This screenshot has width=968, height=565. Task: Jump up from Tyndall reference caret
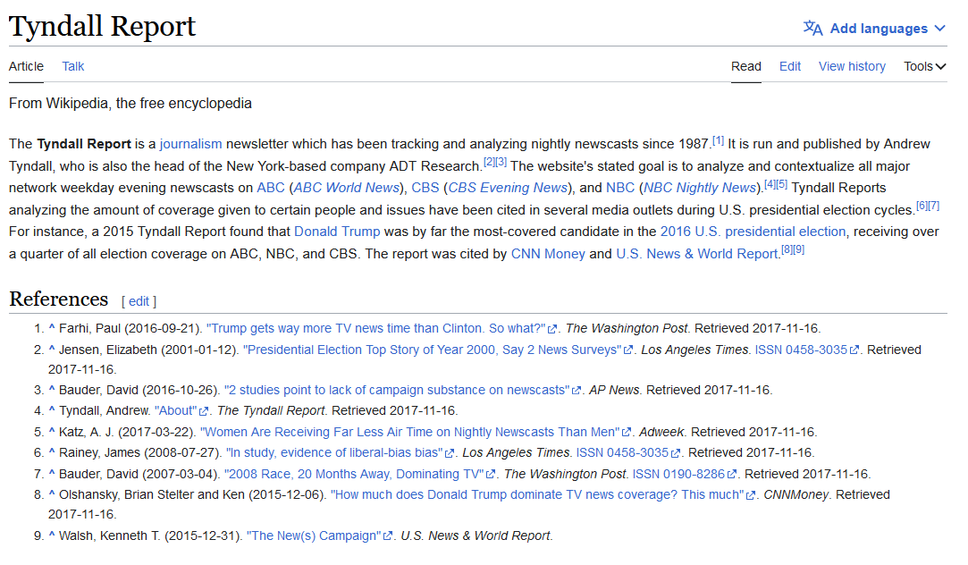52,410
